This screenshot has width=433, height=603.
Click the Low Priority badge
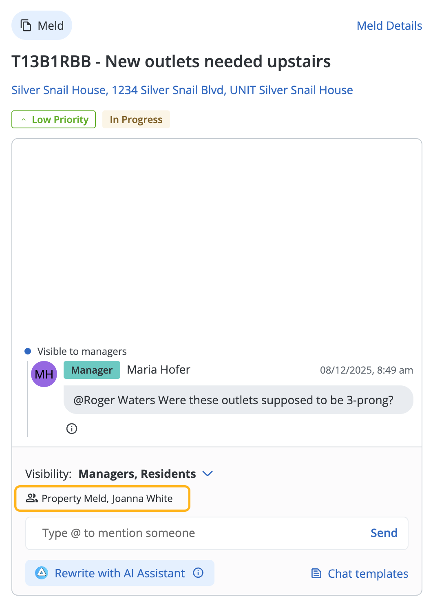(53, 119)
